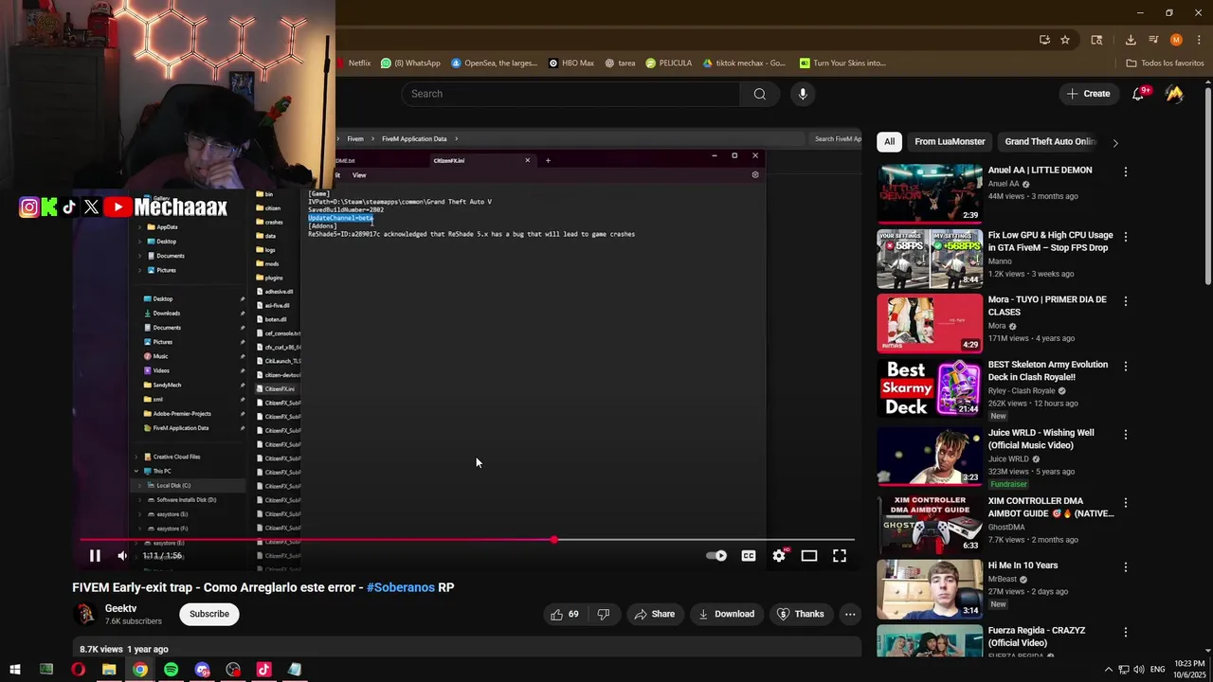The image size is (1213, 682).
Task: Select the All filter chip
Action: click(x=889, y=142)
